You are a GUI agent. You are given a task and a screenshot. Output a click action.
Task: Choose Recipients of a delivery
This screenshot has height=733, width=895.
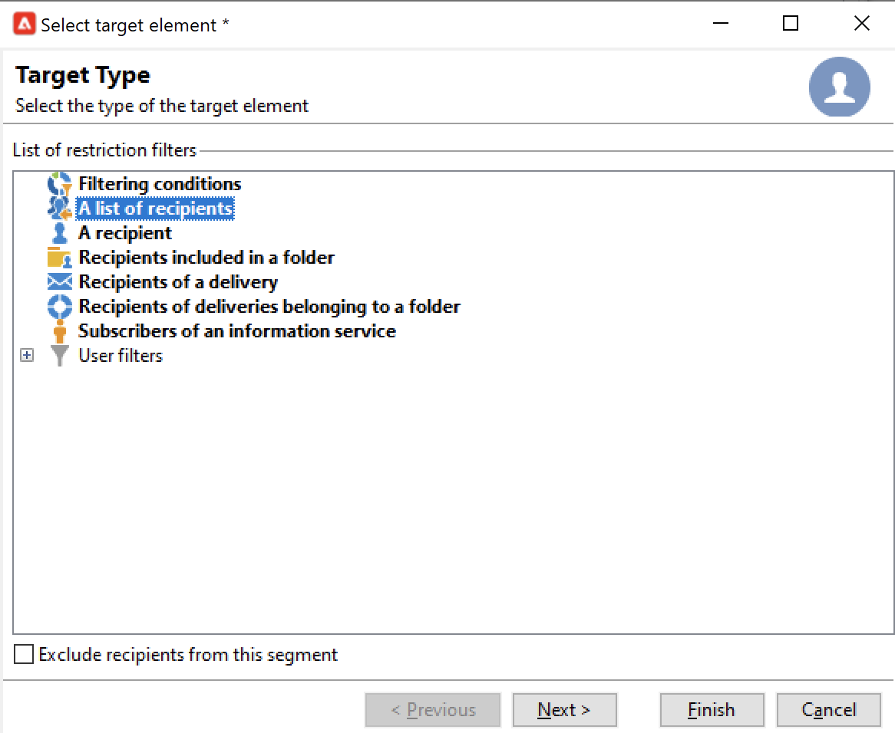pos(178,283)
